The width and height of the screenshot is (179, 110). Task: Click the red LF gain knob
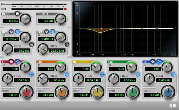point(26,93)
